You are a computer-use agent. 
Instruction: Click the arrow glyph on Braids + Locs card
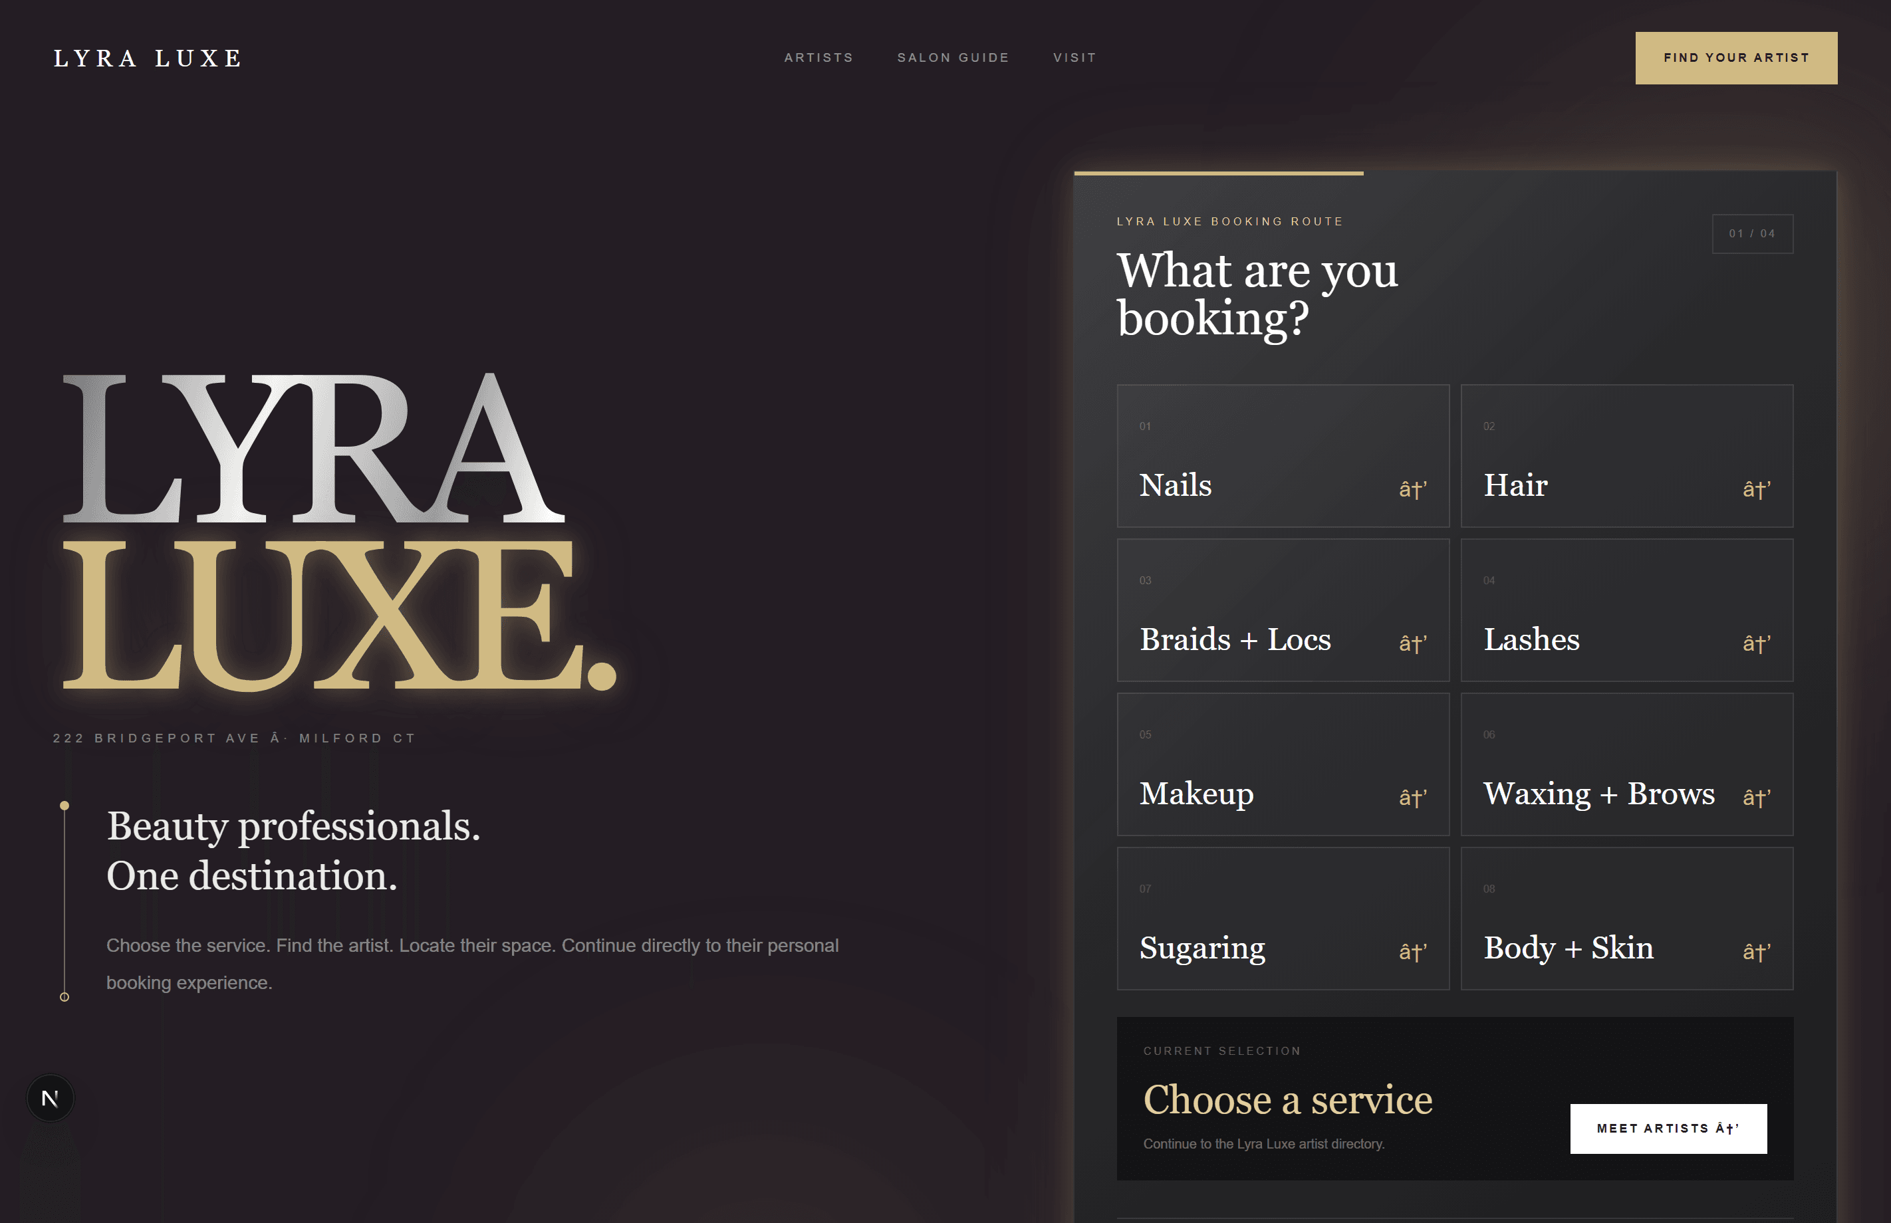click(1413, 643)
